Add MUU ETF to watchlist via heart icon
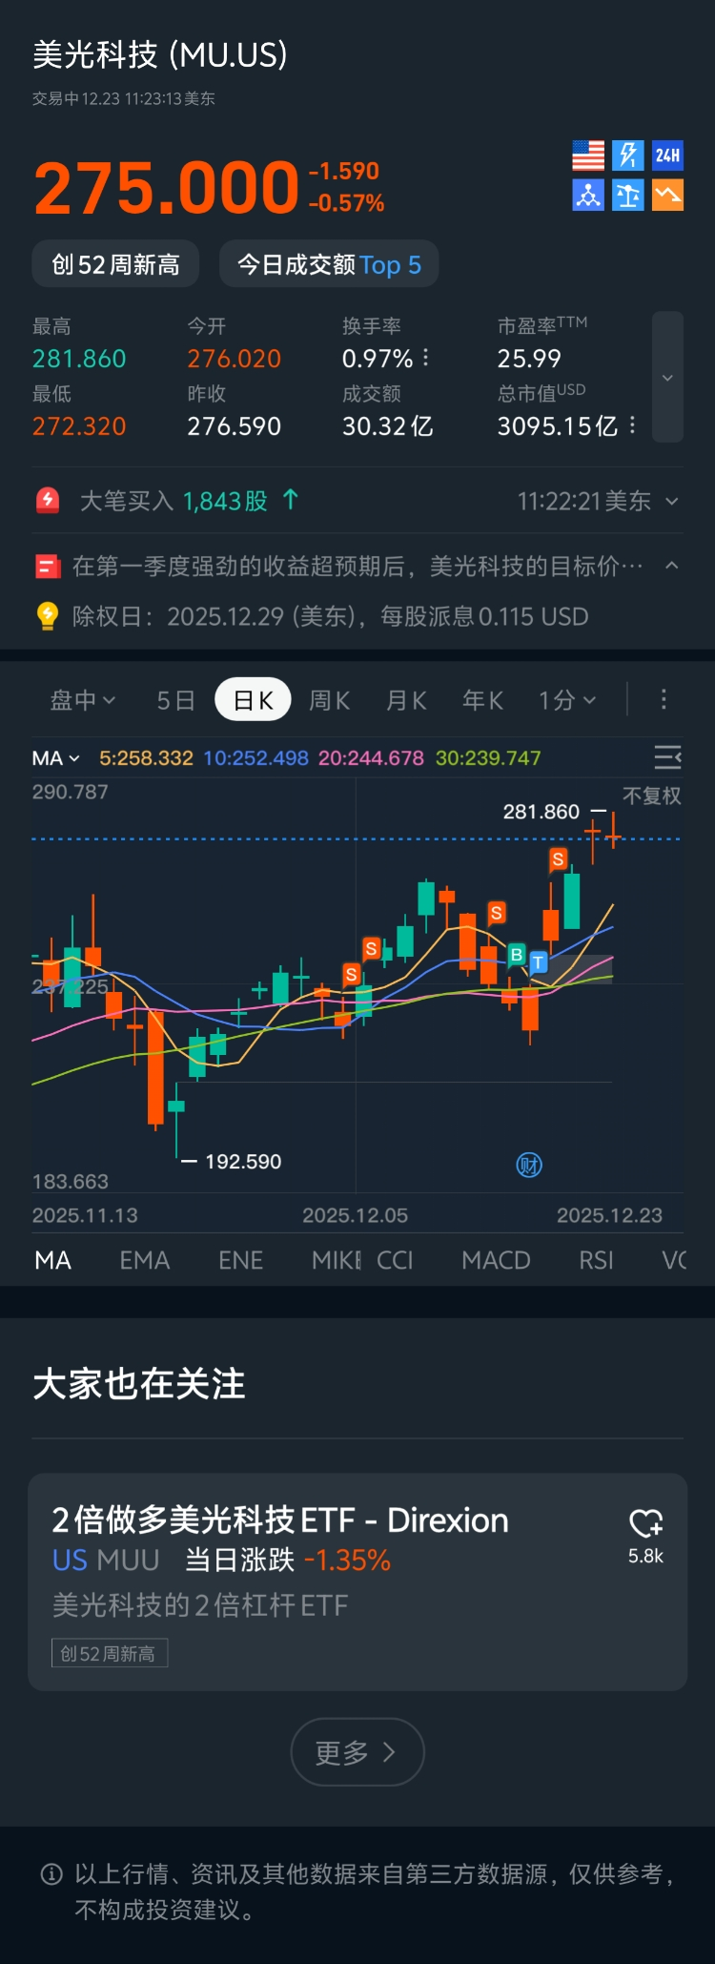The image size is (715, 1964). tap(645, 1523)
